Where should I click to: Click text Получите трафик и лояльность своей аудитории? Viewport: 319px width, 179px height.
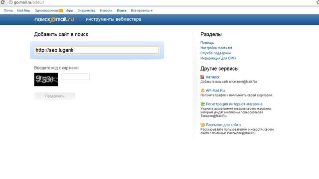236,95
